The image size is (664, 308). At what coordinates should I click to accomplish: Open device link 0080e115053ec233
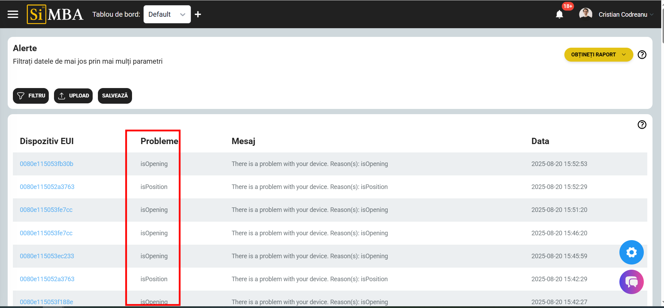[x=47, y=256]
